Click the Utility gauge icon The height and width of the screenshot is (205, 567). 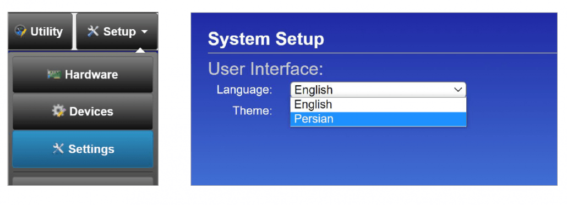coord(20,31)
